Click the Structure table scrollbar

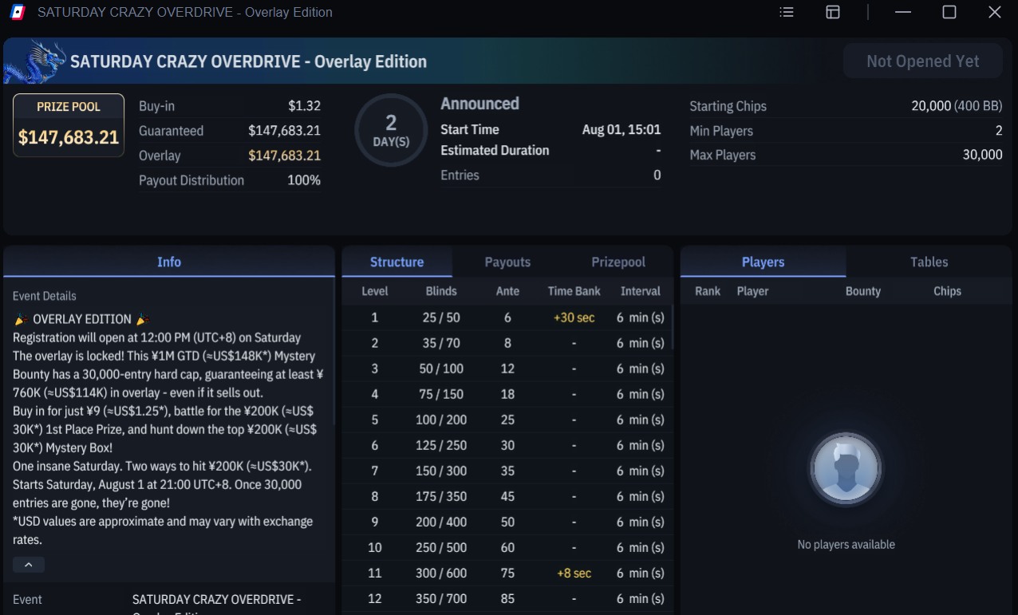(673, 327)
